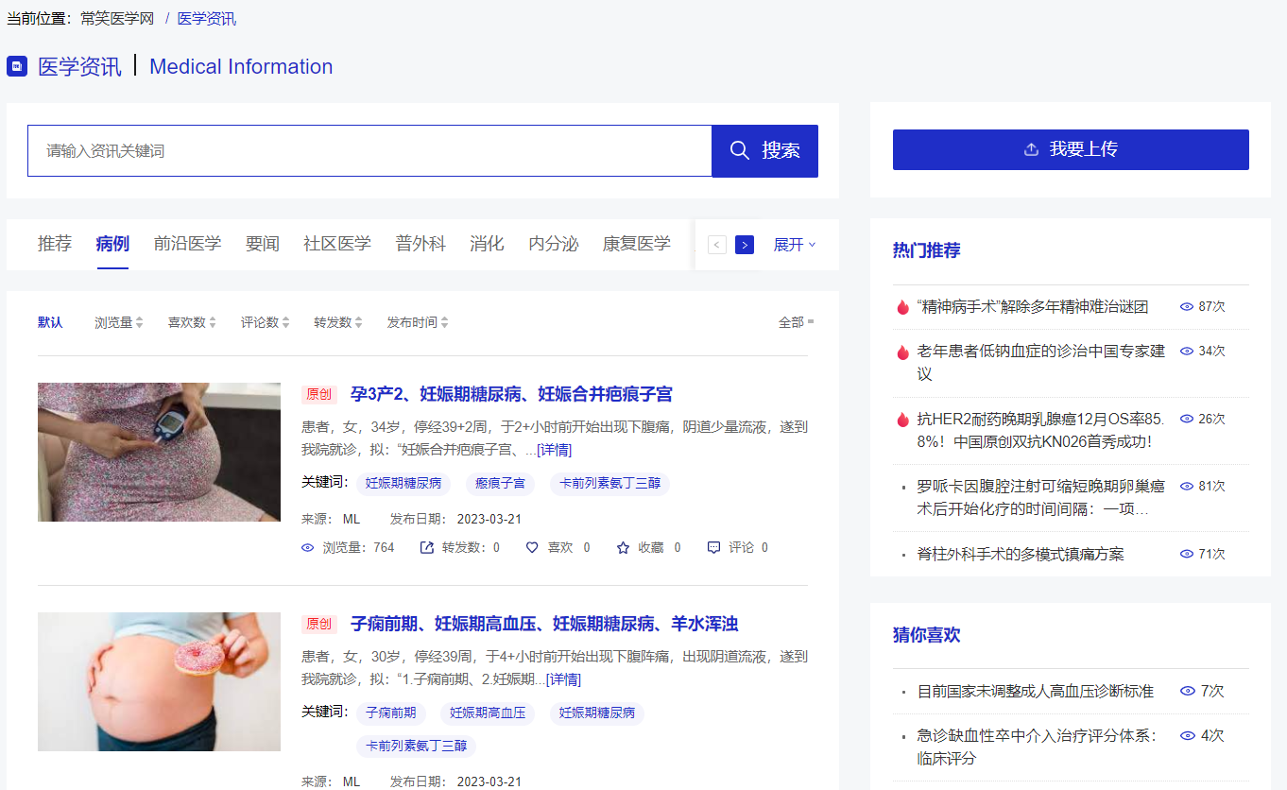
Task: Click the comment icon beside 评论 0
Action: point(714,547)
